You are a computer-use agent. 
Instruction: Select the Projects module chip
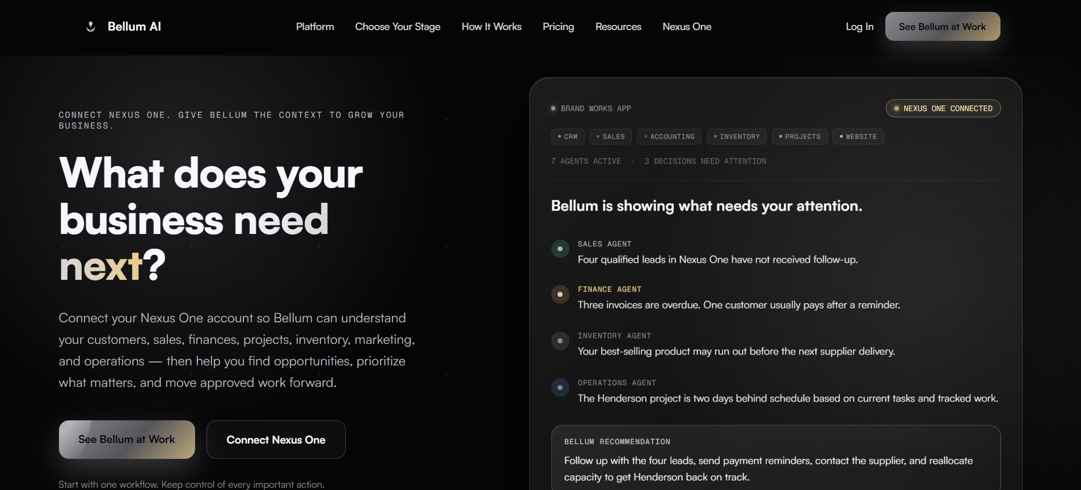[800, 137]
